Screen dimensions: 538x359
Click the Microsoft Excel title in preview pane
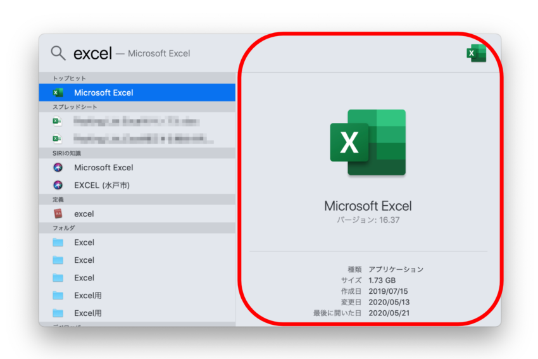point(368,206)
